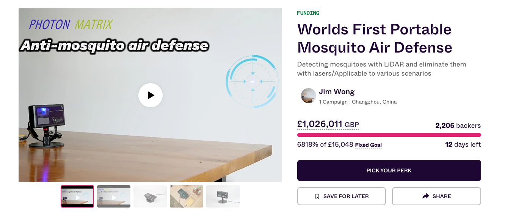Open the thumbnail with bottles on the table
Image resolution: width=505 pixels, height=220 pixels.
pyautogui.click(x=187, y=196)
